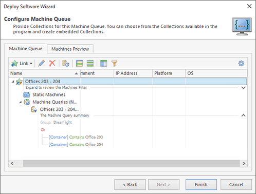Click the red X Delete icon
The height and width of the screenshot is (194, 256).
pyautogui.click(x=52, y=63)
